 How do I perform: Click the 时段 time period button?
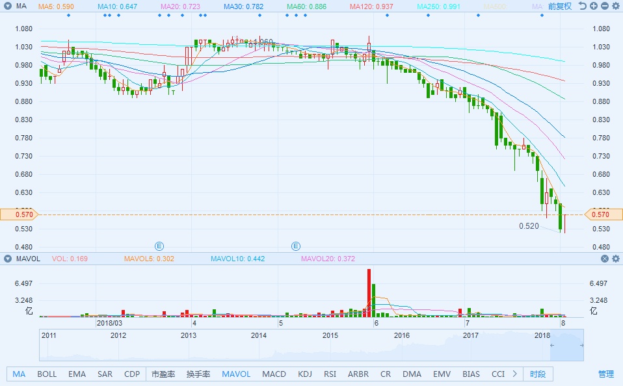click(x=538, y=374)
